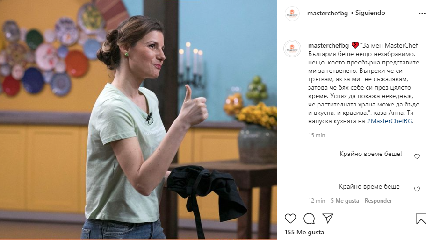View the '5 Me gusta' comment likes
The height and width of the screenshot is (240, 433).
point(345,201)
